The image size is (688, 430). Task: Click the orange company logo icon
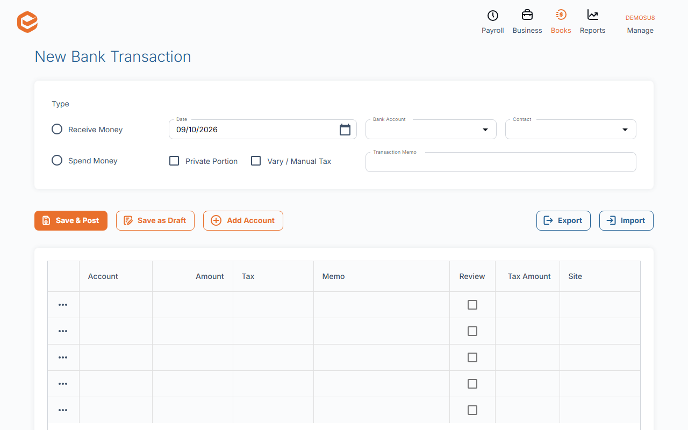[27, 22]
